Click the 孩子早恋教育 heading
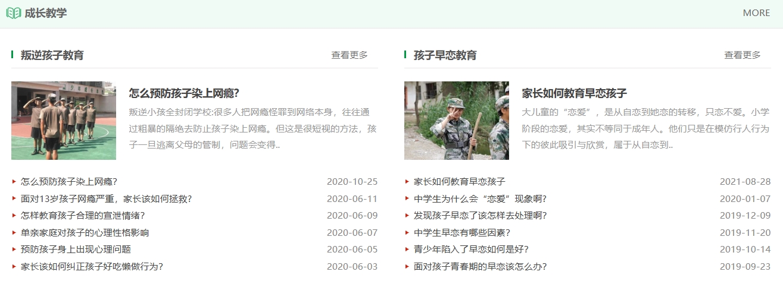This screenshot has width=783, height=284. coord(445,55)
